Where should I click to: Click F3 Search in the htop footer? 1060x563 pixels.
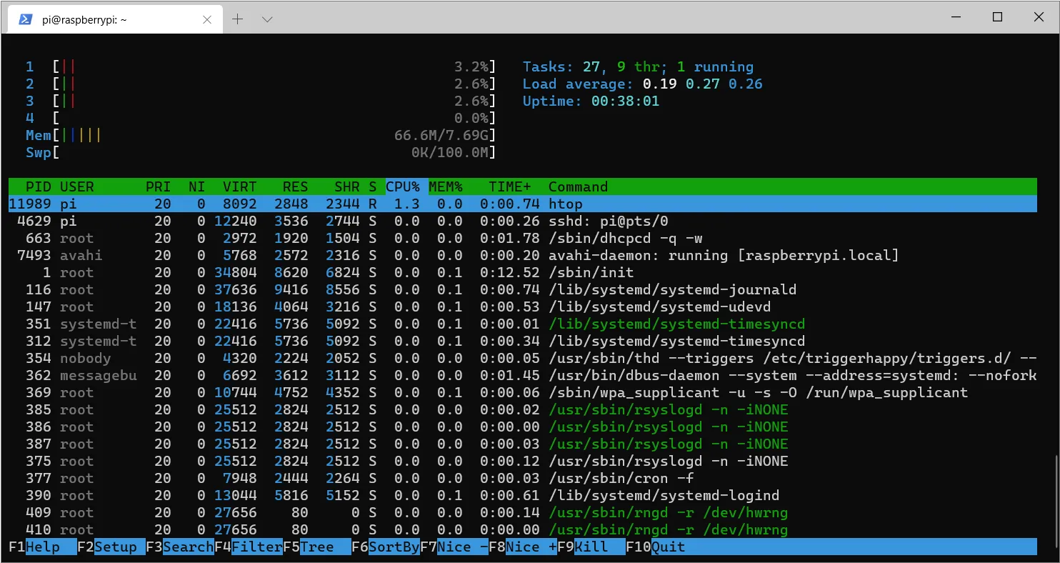pyautogui.click(x=180, y=547)
